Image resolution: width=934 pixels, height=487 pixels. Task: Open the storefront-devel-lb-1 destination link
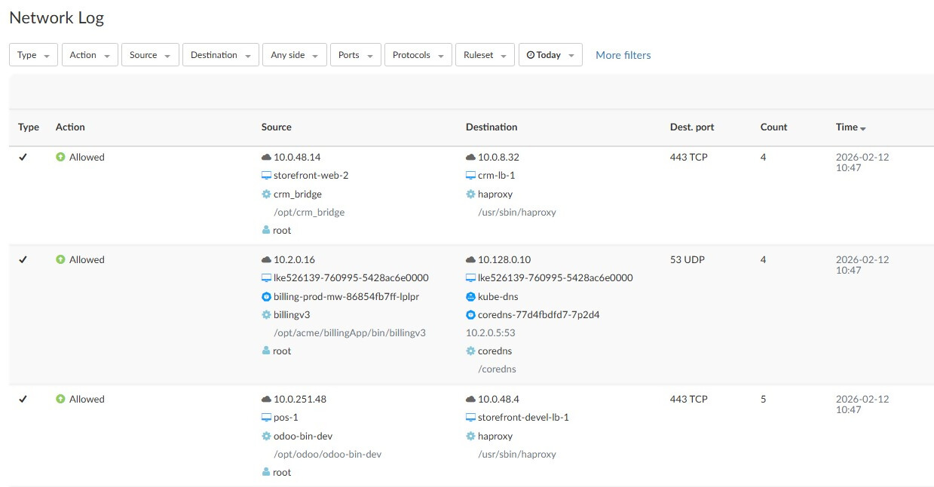pyautogui.click(x=523, y=418)
